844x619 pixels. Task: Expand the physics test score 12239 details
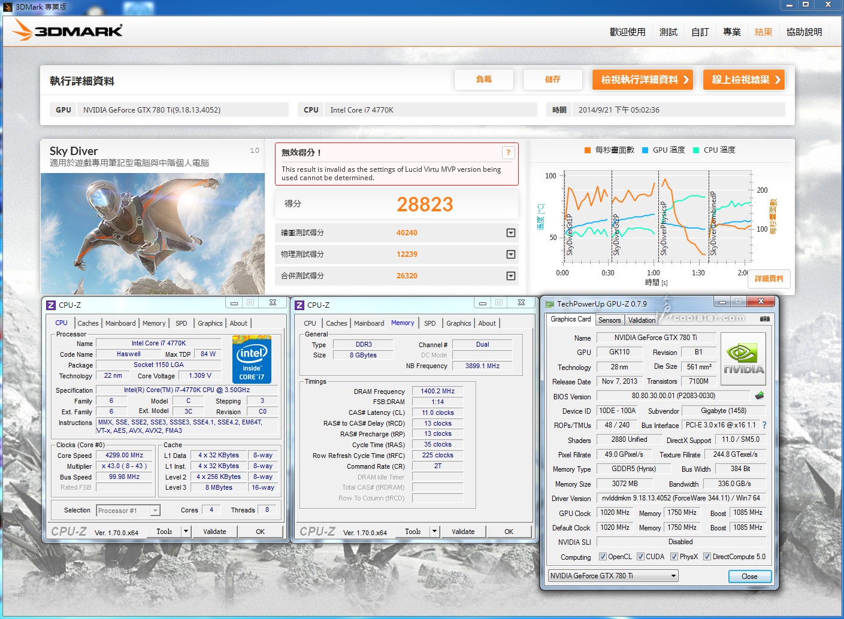[511, 254]
